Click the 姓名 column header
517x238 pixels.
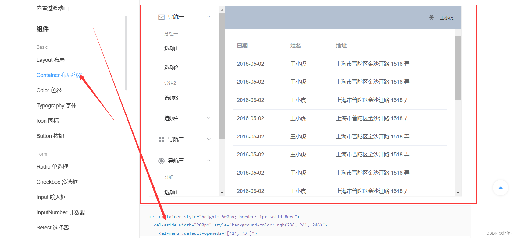[x=295, y=46]
